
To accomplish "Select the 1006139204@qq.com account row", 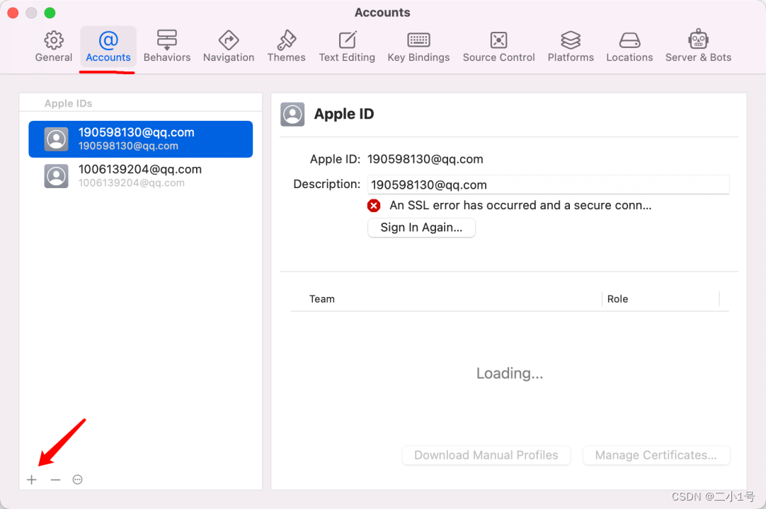I will tap(141, 176).
